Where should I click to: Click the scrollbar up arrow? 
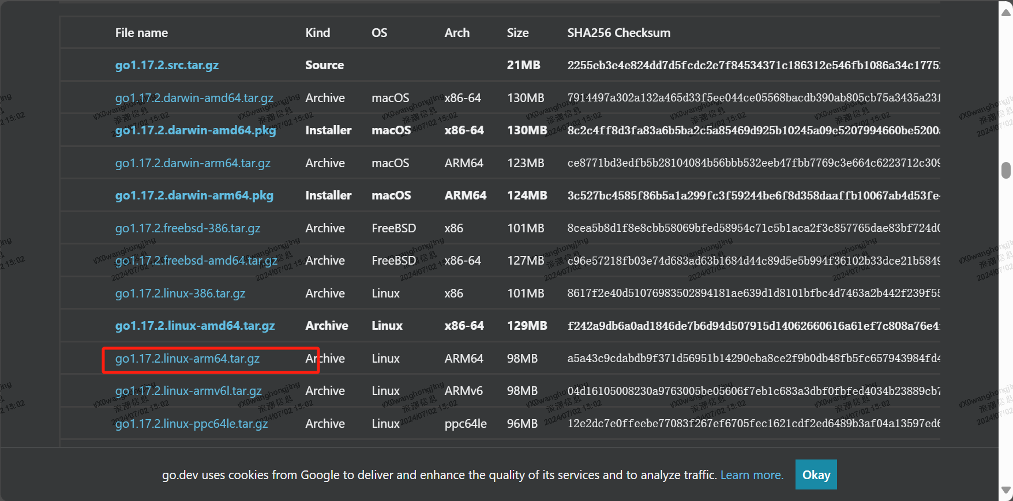(1006, 12)
